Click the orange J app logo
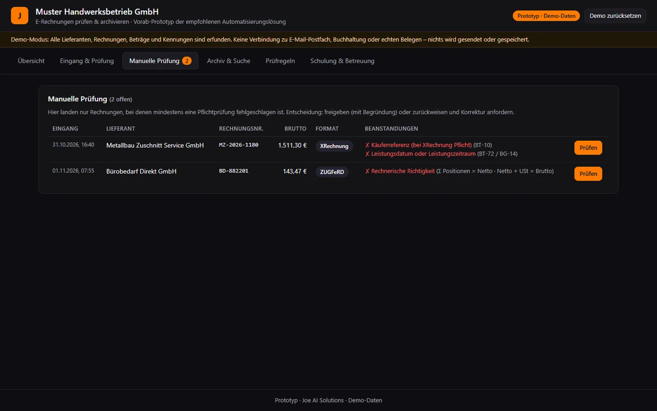This screenshot has height=411, width=657. pyautogui.click(x=20, y=15)
